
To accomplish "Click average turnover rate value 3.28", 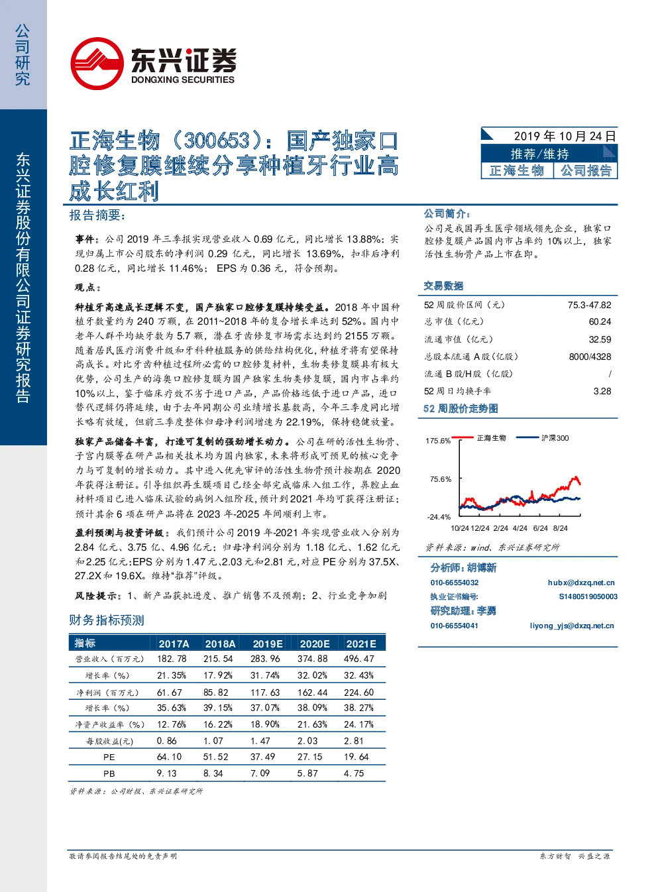I will [x=602, y=391].
